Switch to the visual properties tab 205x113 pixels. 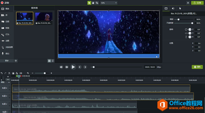166,8
